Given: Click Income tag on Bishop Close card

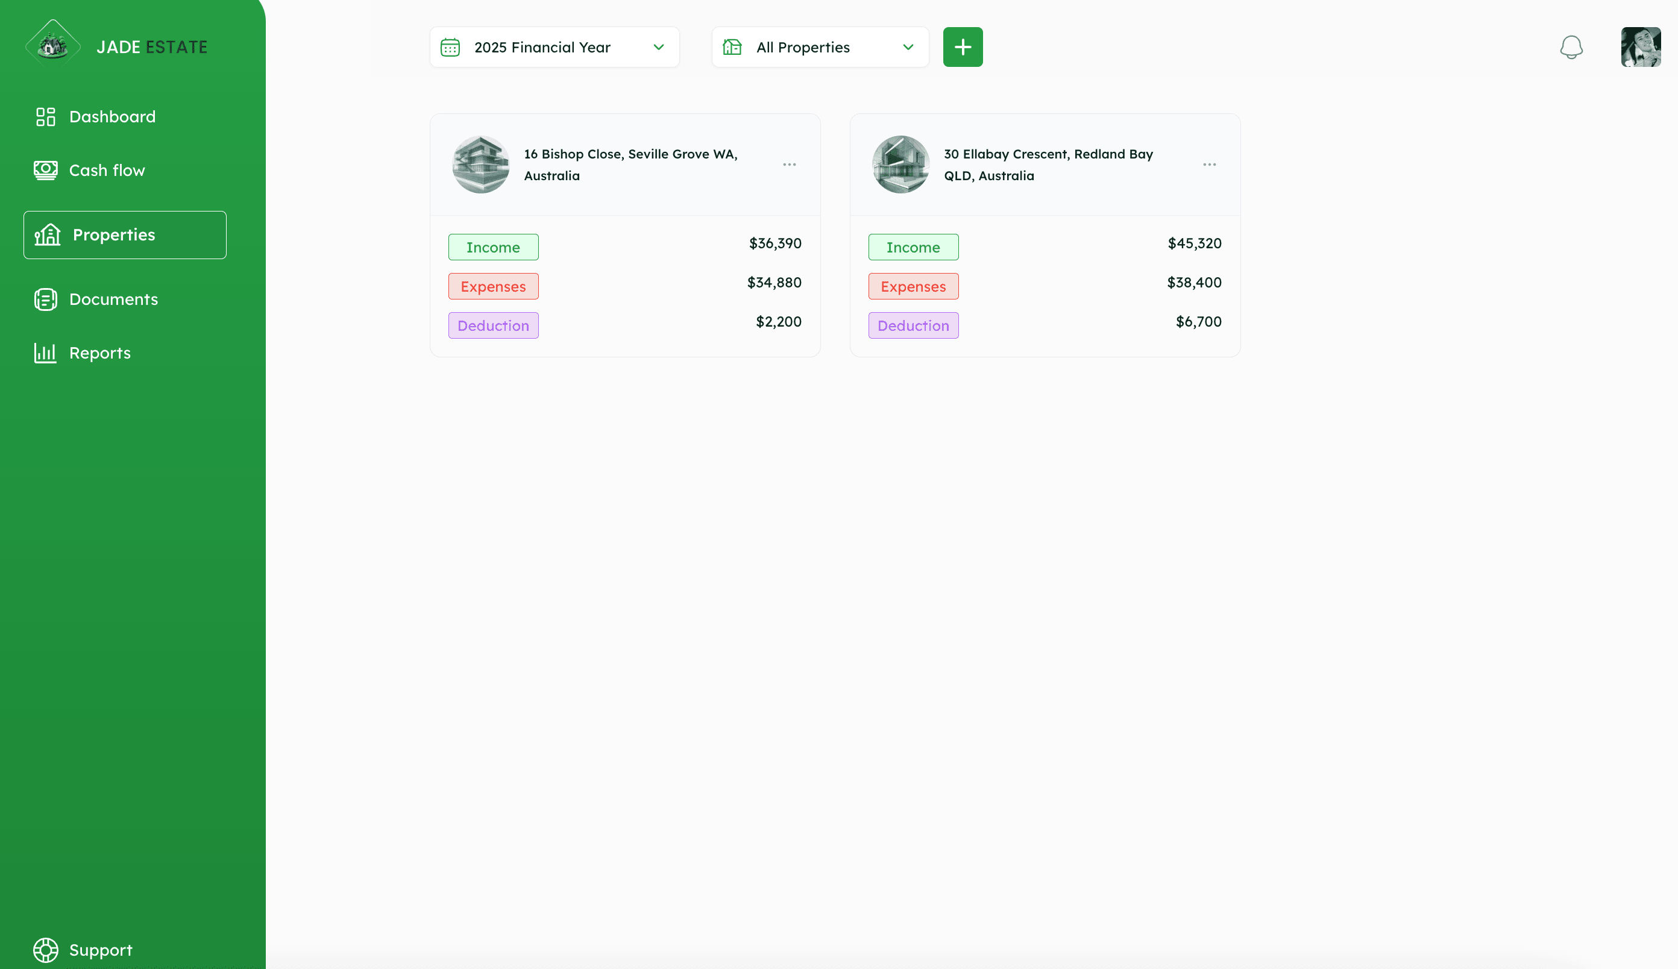Looking at the screenshot, I should [x=492, y=247].
